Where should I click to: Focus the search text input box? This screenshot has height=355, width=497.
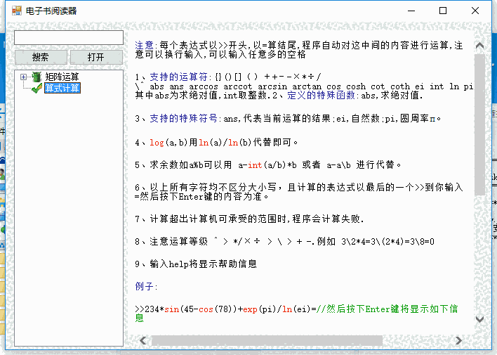(x=69, y=37)
